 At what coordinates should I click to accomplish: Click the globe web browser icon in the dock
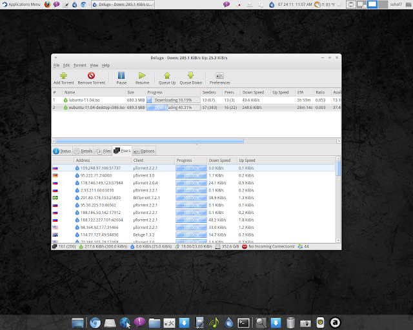click(x=125, y=323)
